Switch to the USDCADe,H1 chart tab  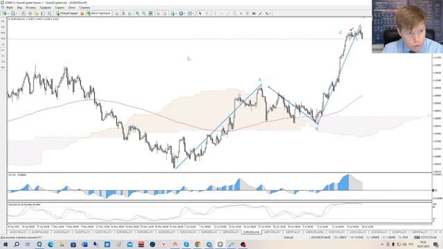pyautogui.click(x=358, y=232)
